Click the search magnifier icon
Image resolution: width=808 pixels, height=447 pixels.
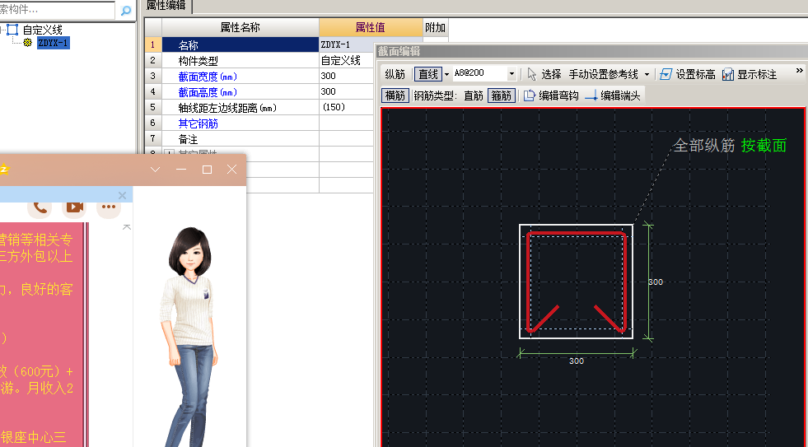[x=126, y=11]
